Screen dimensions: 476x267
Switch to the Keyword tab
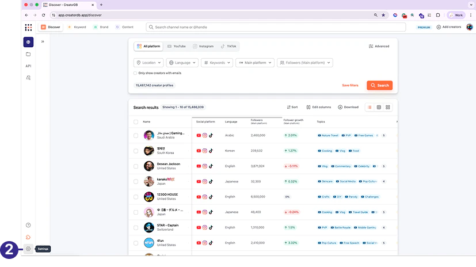(x=77, y=27)
